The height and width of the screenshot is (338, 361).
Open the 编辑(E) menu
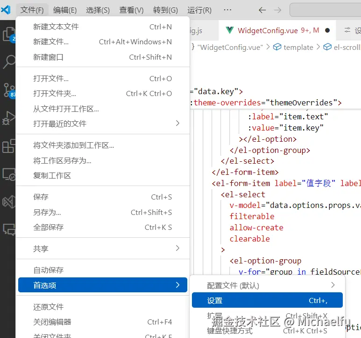65,10
